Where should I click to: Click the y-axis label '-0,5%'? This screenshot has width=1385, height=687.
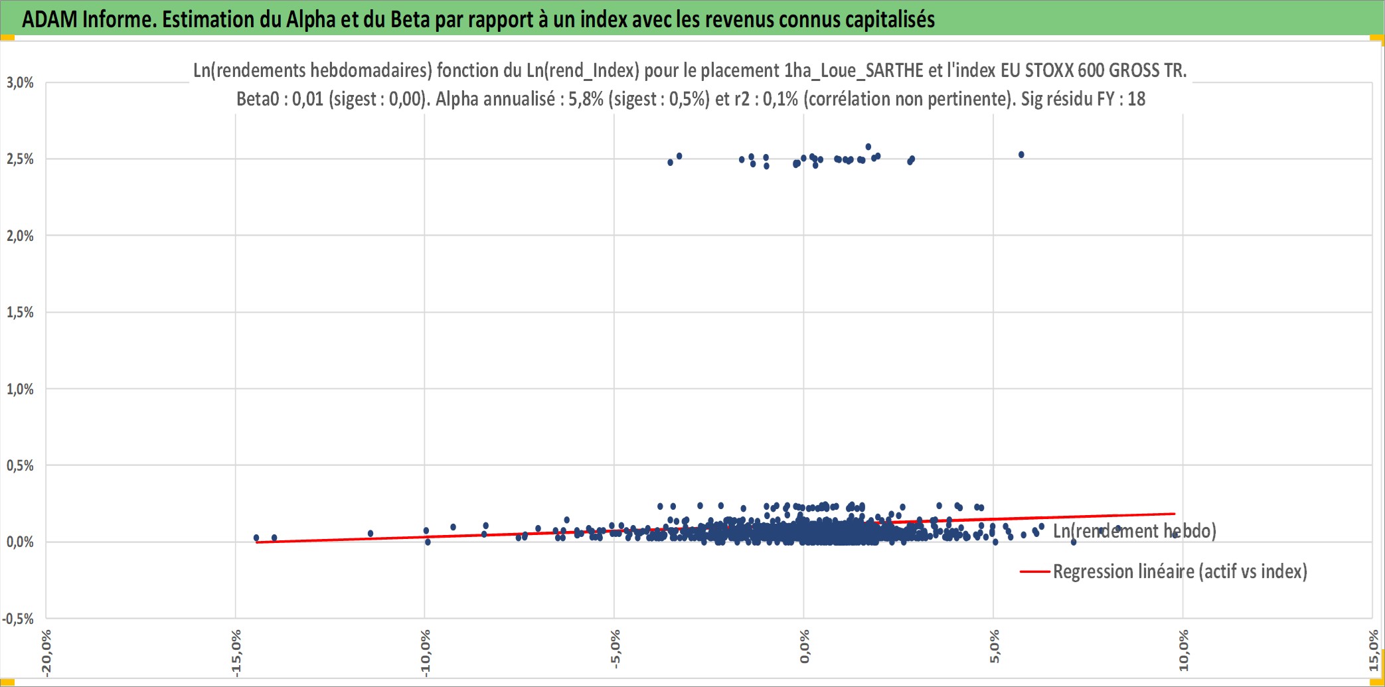[18, 619]
